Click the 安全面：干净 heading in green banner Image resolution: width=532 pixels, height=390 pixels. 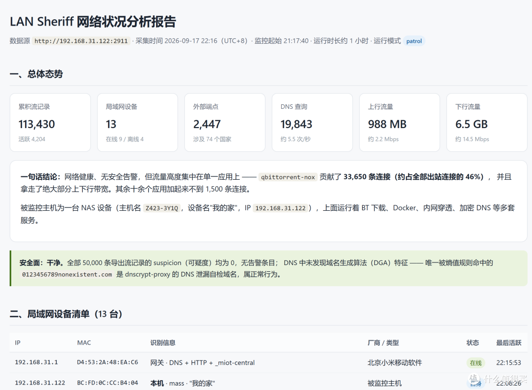tap(41, 263)
